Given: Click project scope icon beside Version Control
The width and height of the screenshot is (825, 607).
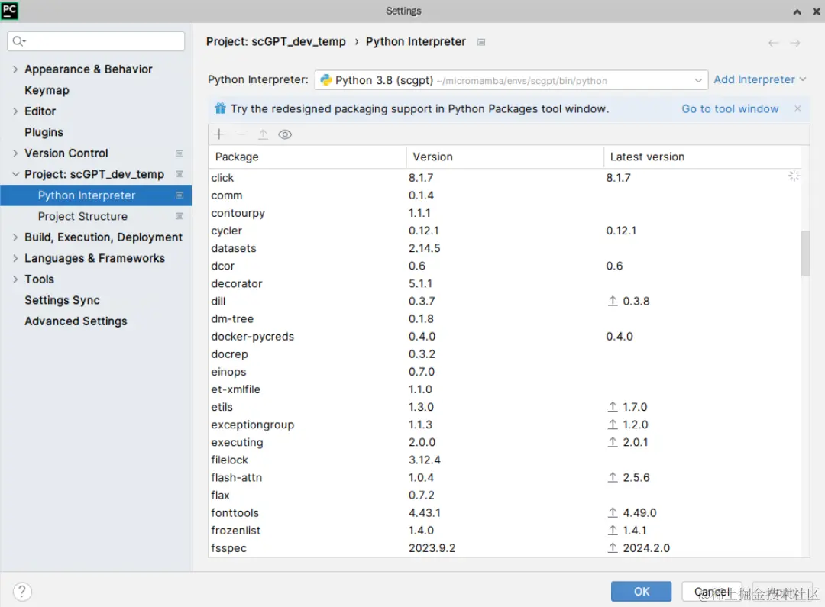Looking at the screenshot, I should pyautogui.click(x=180, y=153).
